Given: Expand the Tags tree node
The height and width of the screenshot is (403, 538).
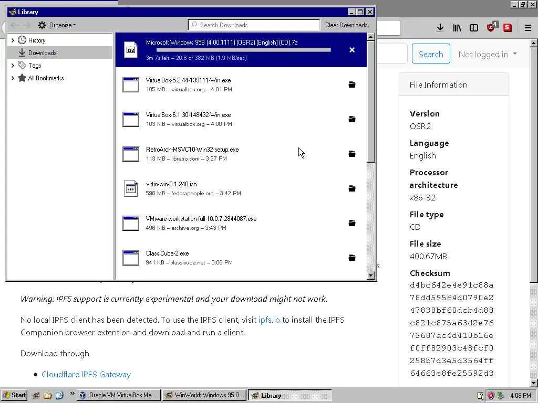Looking at the screenshot, I should coord(13,66).
